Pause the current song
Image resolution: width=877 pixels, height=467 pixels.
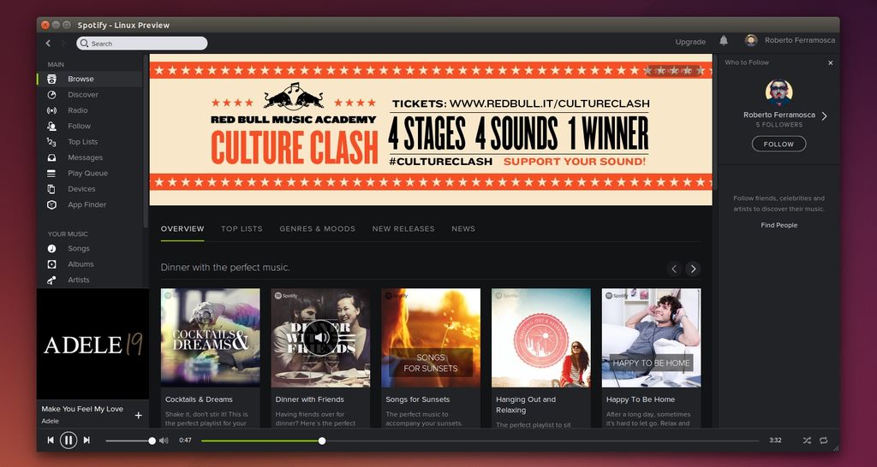click(x=69, y=440)
